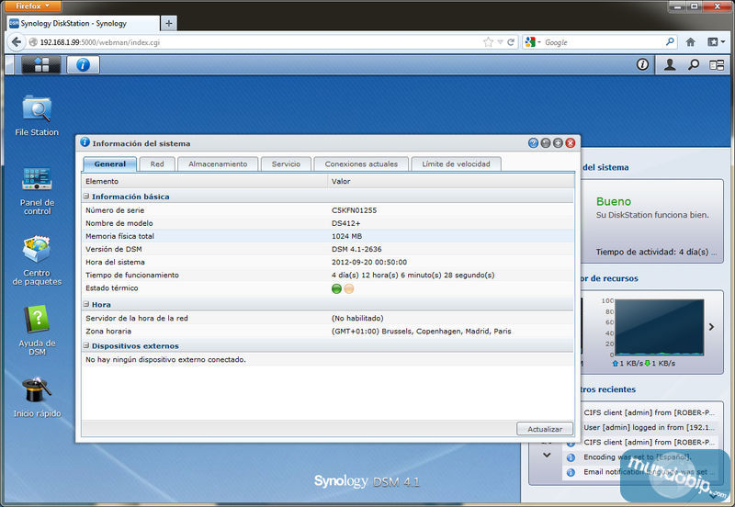Open the Servicio tab
This screenshot has width=735, height=507.
pos(286,164)
